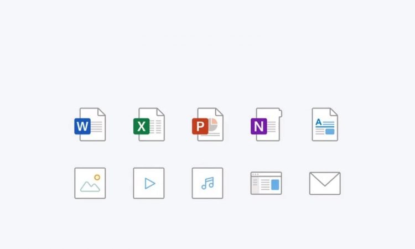The image size is (415, 249).
Task: Click the Word document file icon
Action: pos(91,125)
